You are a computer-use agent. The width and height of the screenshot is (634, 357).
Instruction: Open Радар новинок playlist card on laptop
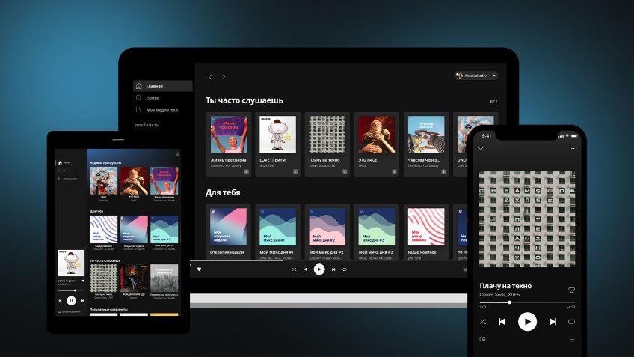point(426,232)
